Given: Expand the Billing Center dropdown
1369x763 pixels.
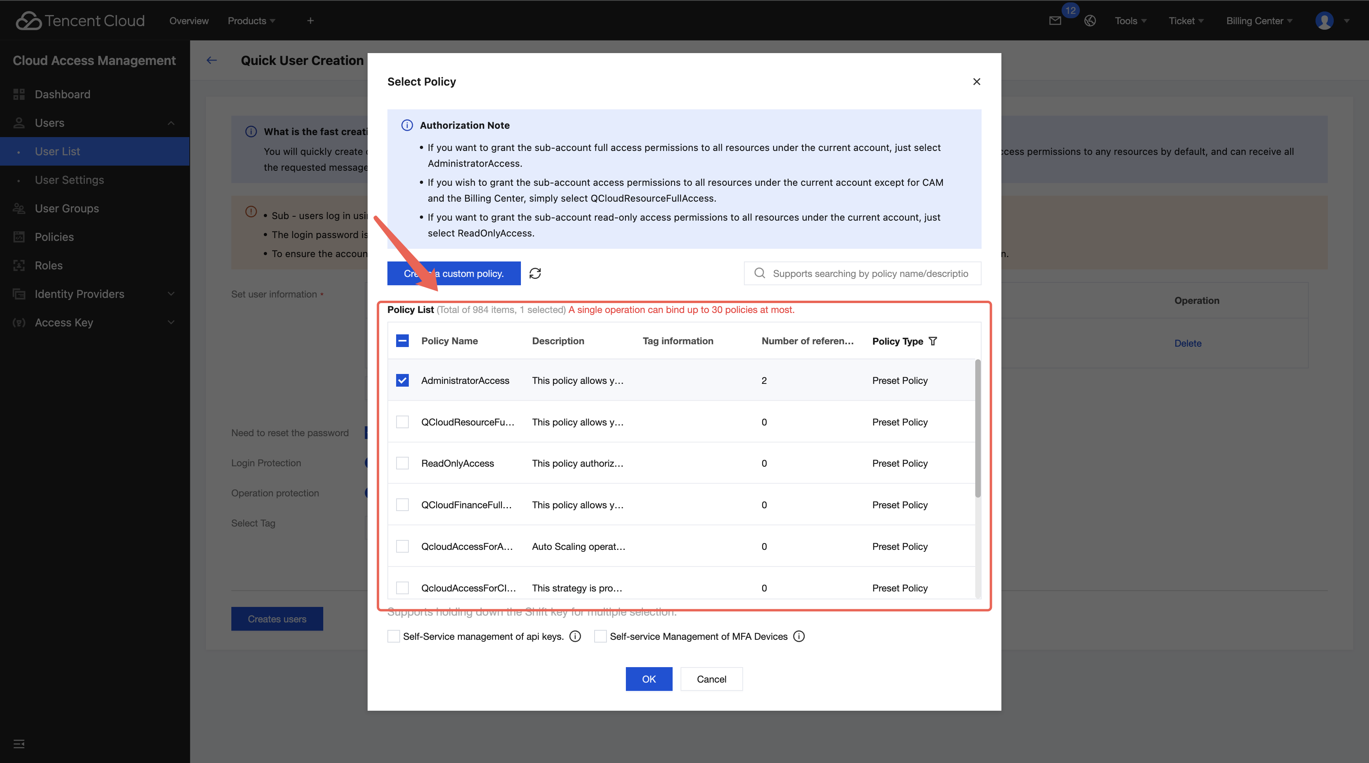Looking at the screenshot, I should (x=1258, y=21).
